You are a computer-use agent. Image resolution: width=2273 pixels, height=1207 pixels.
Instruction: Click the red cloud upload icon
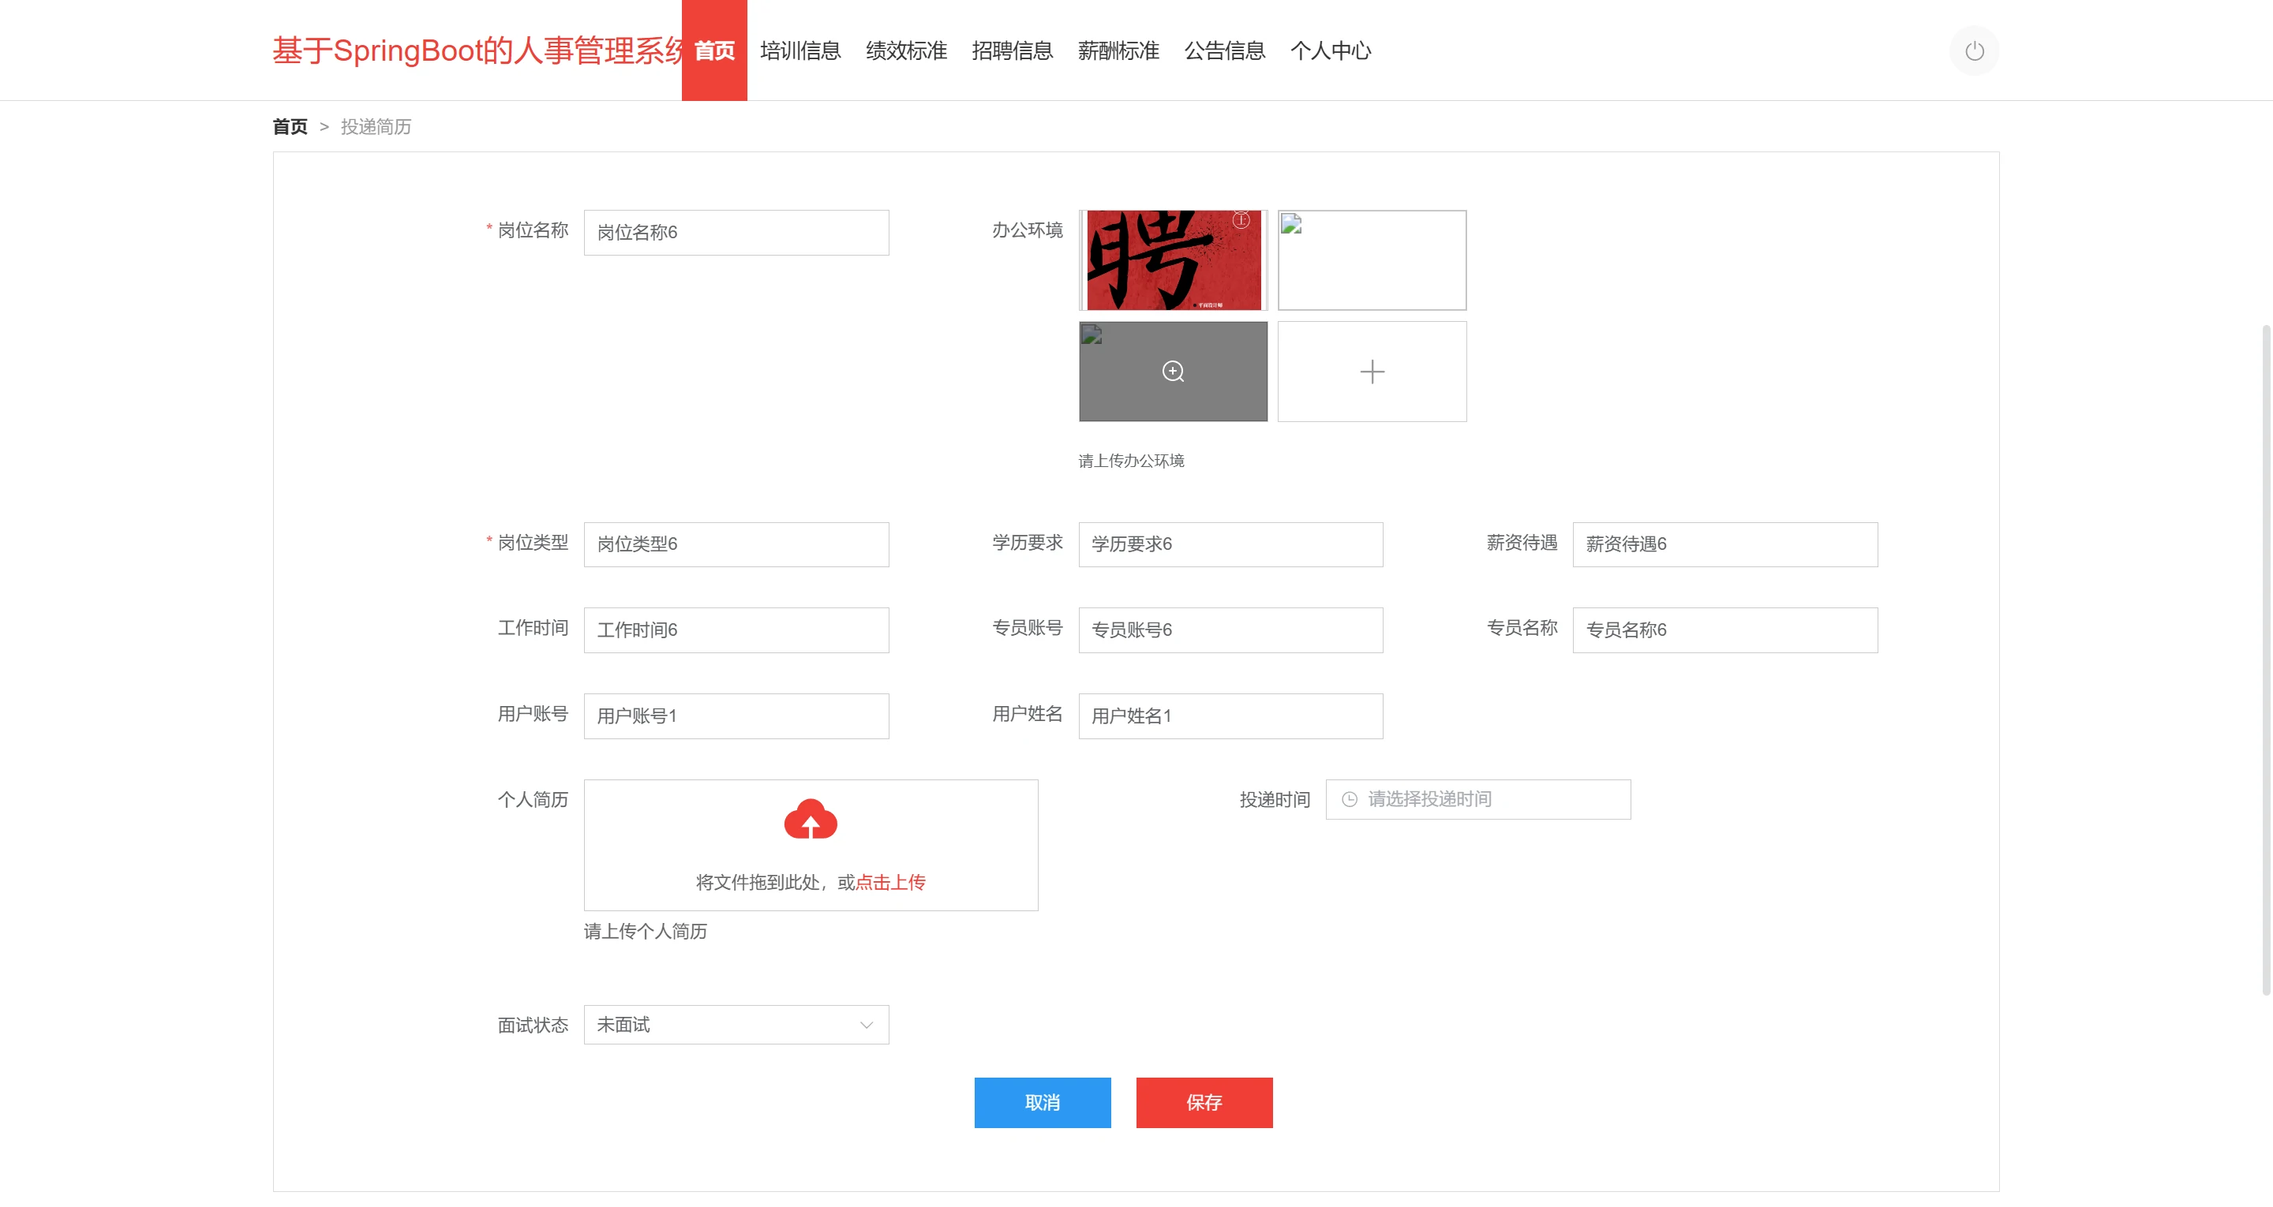pos(810,820)
